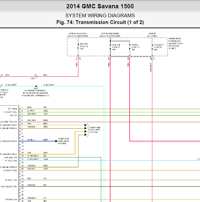Click the "1-2 SHIFT SOL" signal name
This screenshot has height=202, width=200.
(x=10, y=112)
